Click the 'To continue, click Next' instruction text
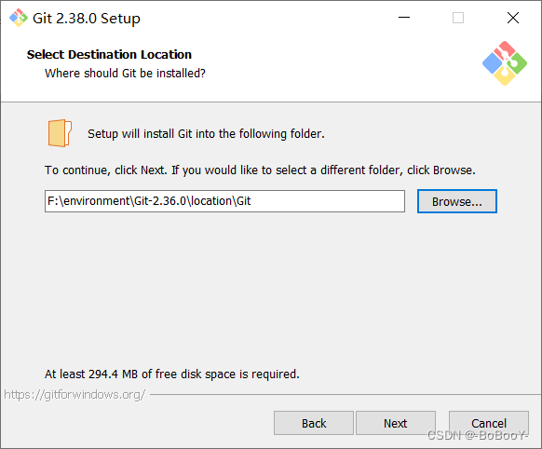 [x=260, y=170]
